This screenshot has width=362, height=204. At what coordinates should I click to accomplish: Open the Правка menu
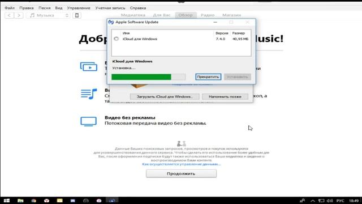(x=27, y=8)
